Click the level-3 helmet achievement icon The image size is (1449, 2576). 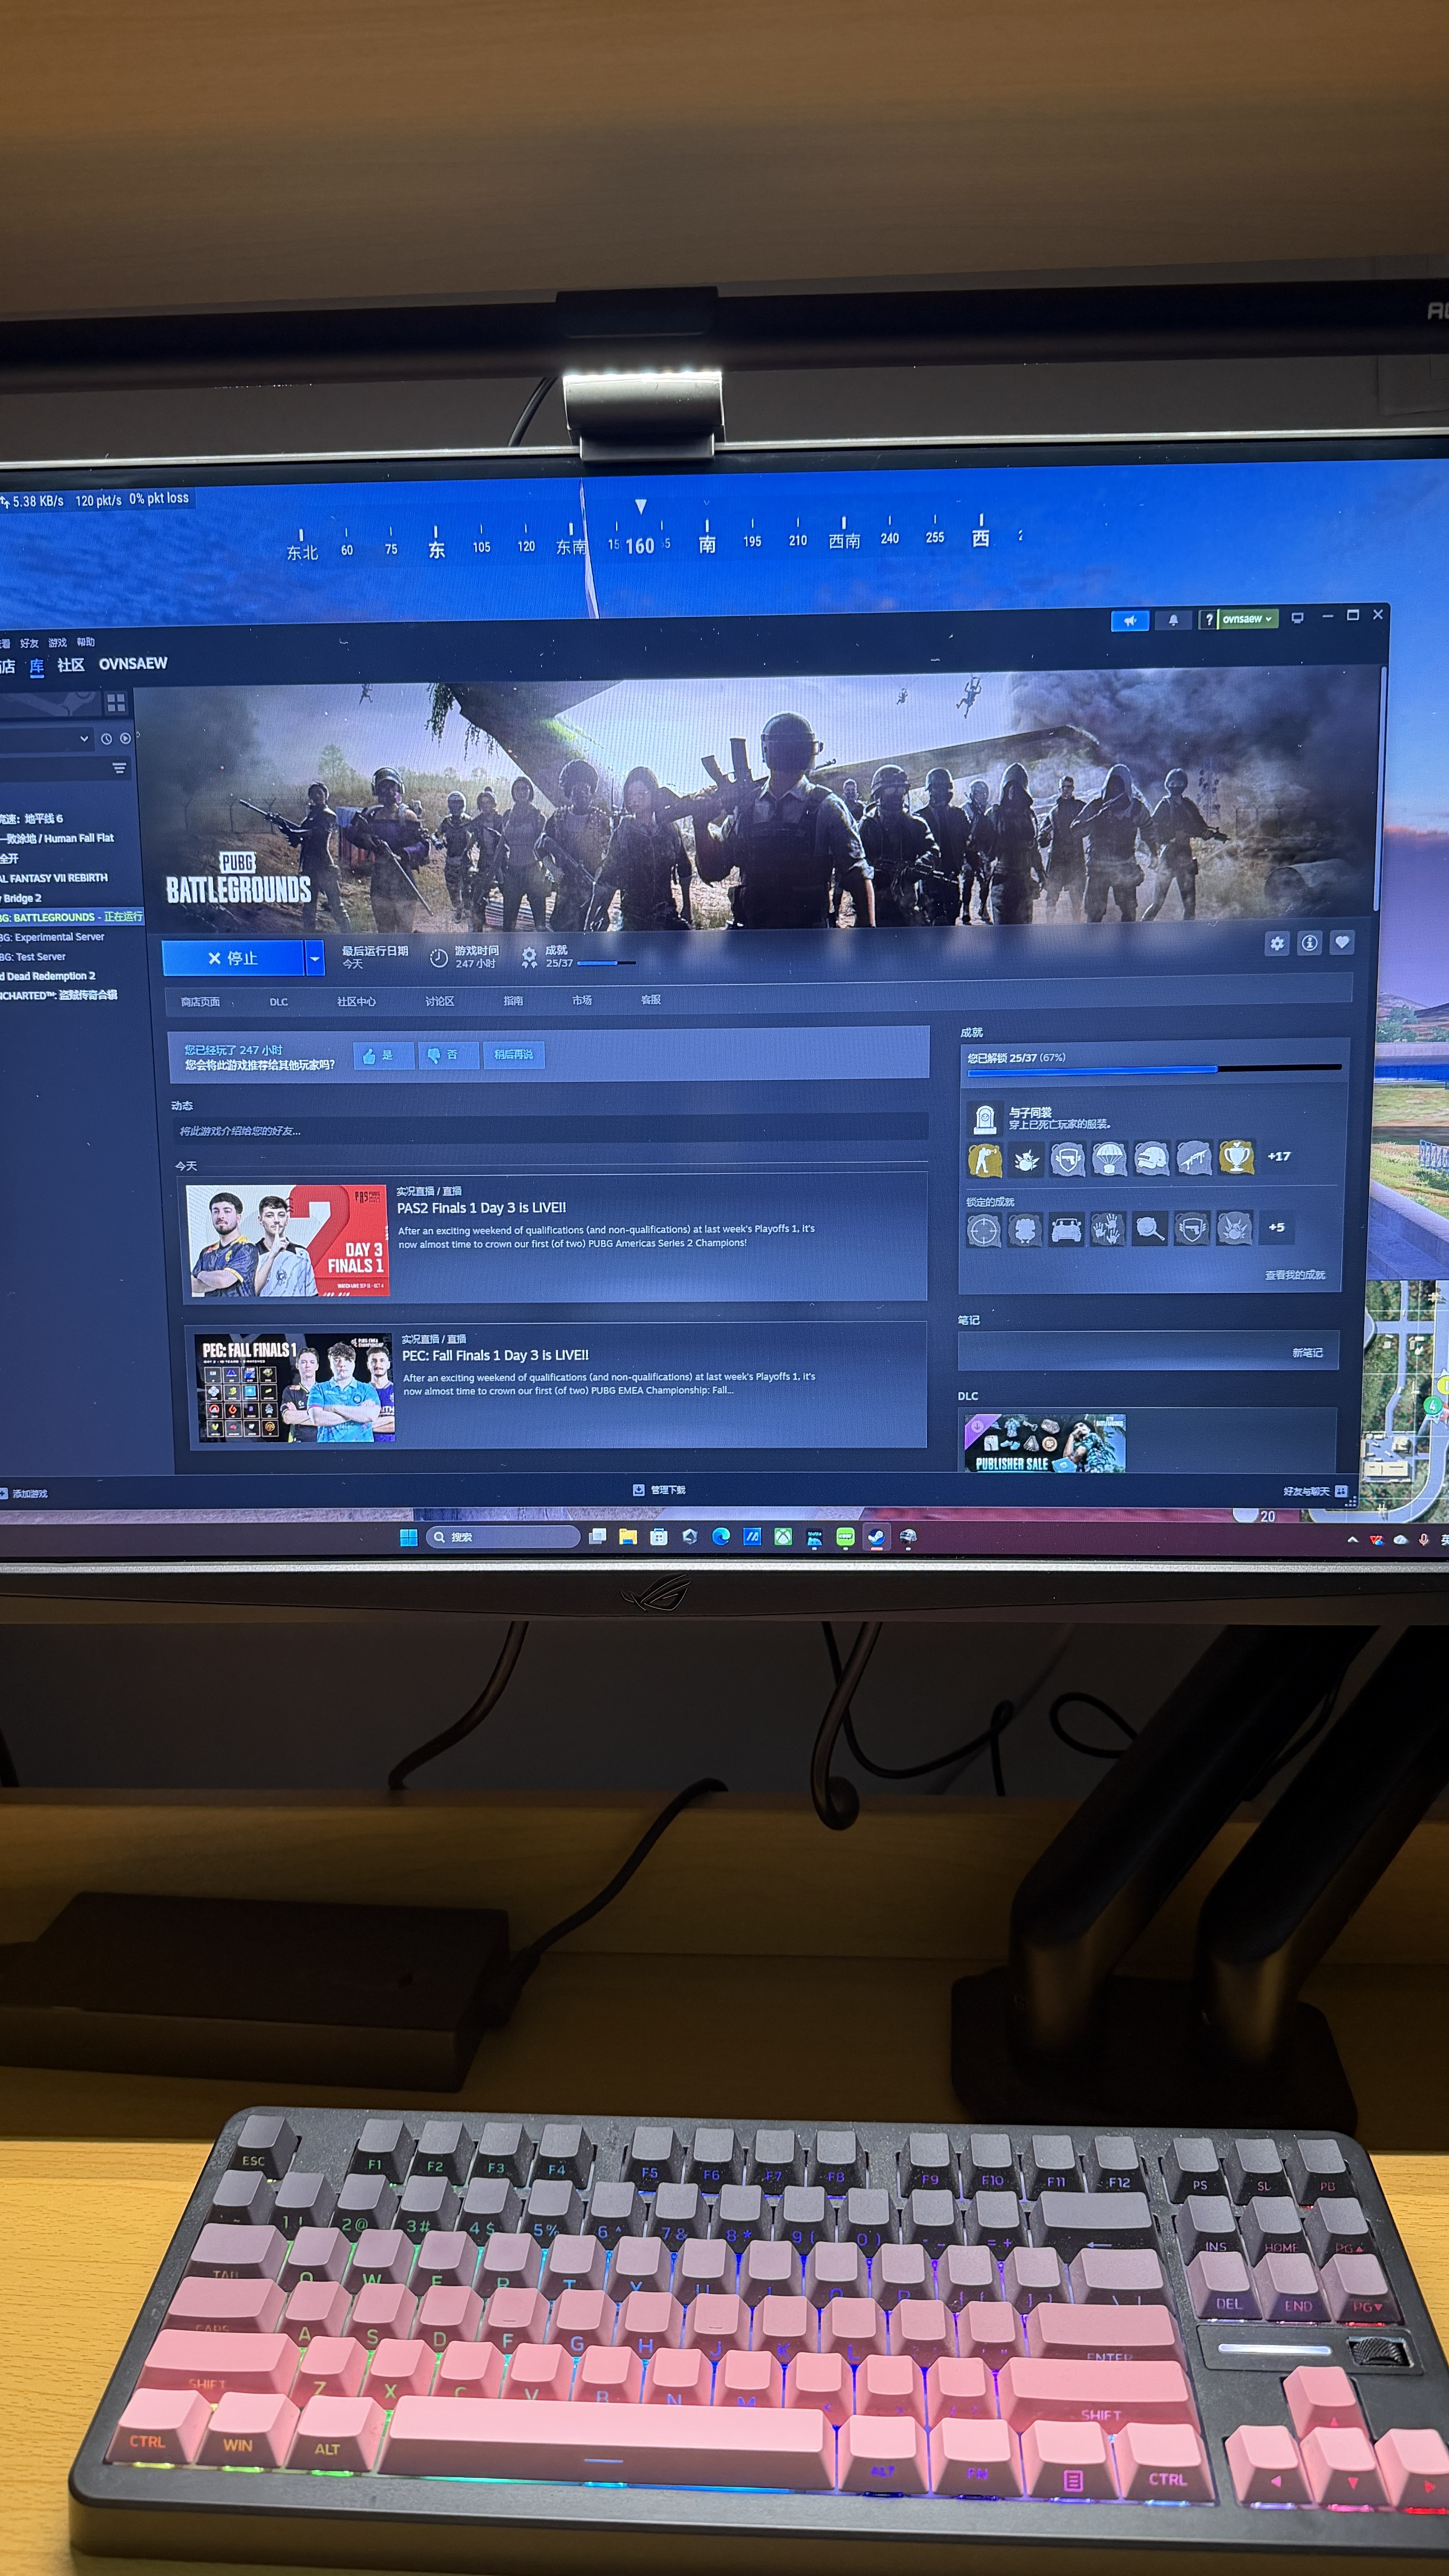click(x=1151, y=1158)
